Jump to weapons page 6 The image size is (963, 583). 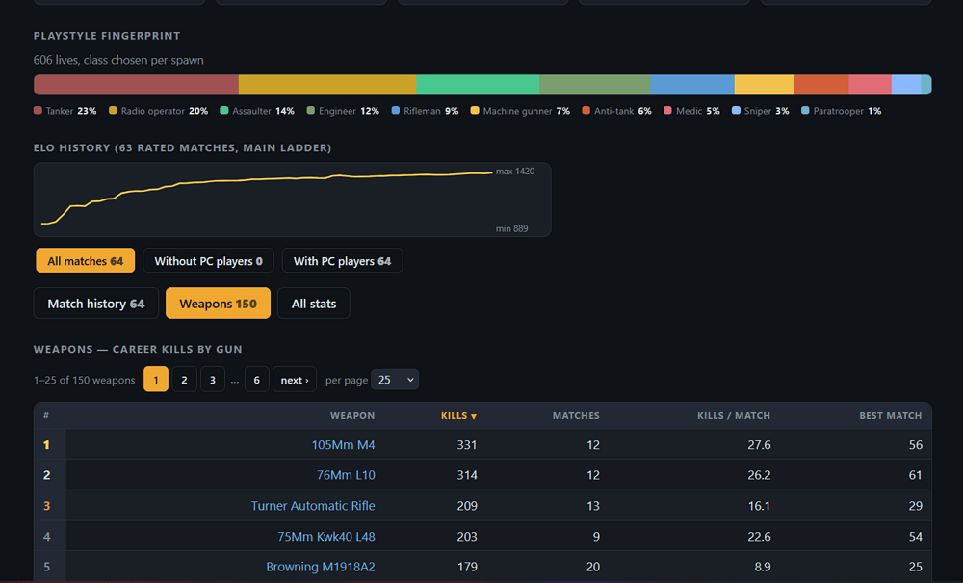[257, 380]
